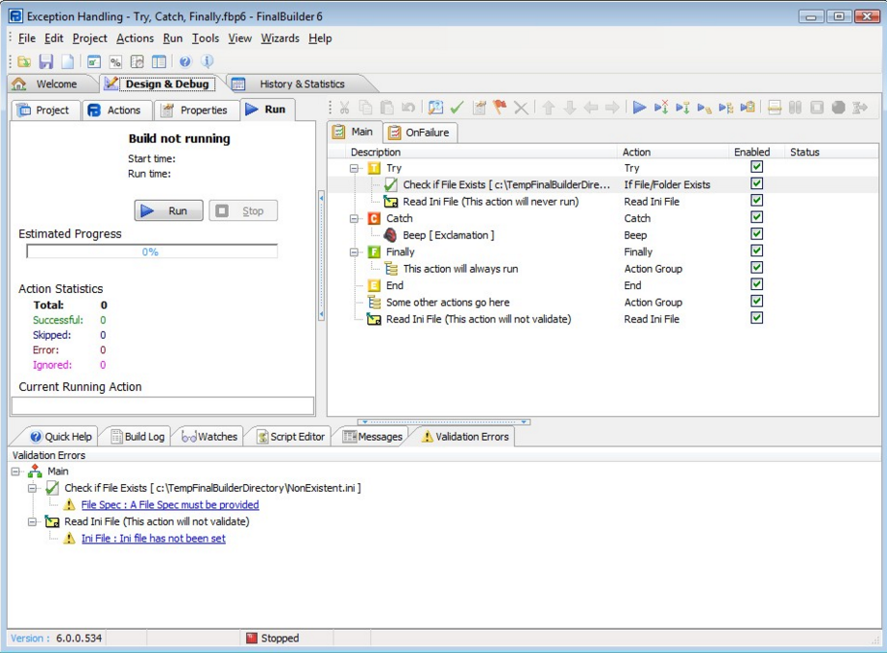Click the open project folder icon
The width and height of the screenshot is (887, 653).
point(24,61)
